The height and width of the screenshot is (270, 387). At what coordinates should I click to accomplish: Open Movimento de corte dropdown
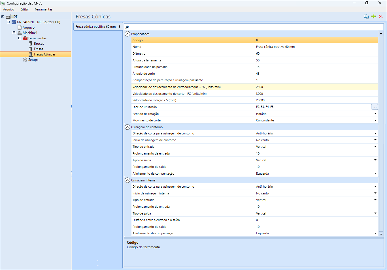click(375, 120)
